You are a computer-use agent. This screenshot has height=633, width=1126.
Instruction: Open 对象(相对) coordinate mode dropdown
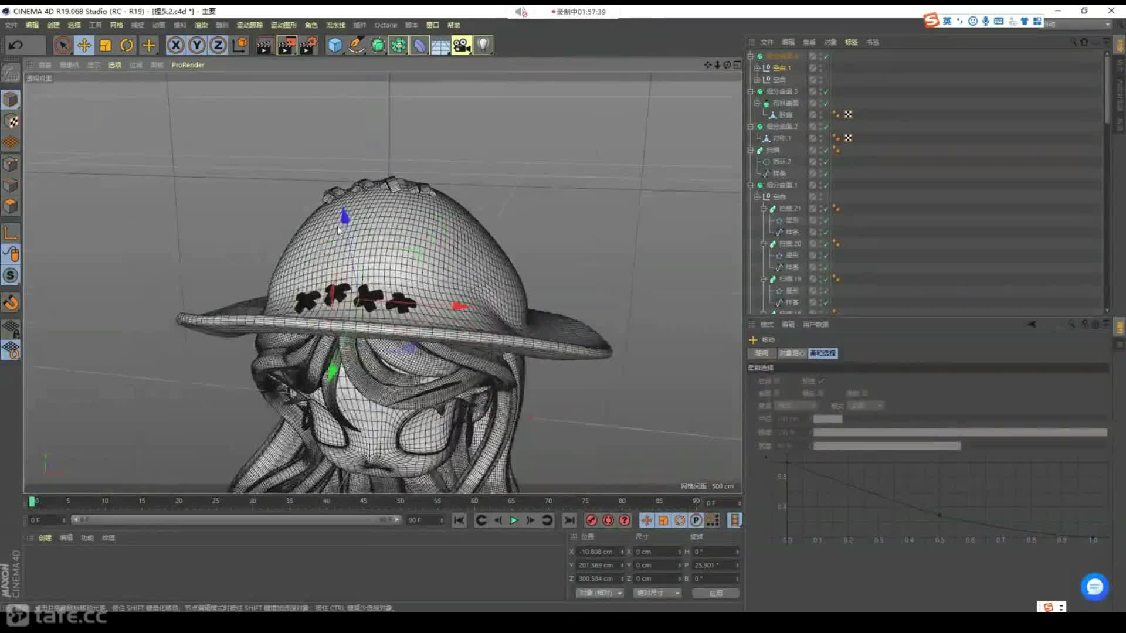[599, 593]
